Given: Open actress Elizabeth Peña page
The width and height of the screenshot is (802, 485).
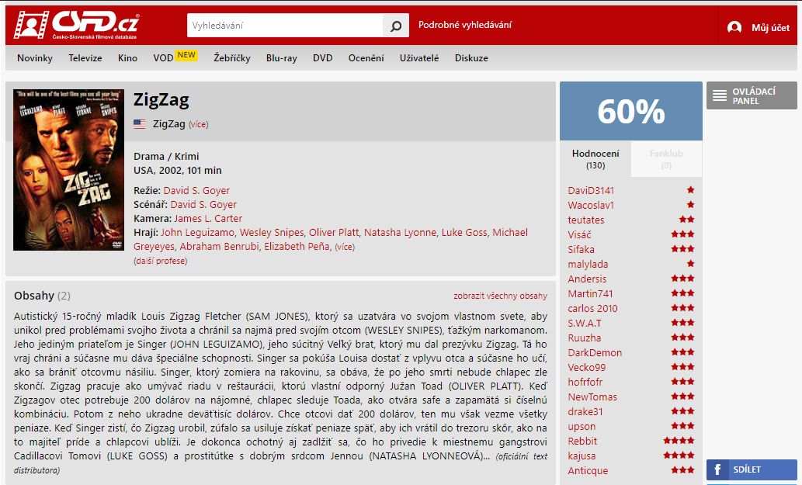Looking at the screenshot, I should (x=297, y=246).
